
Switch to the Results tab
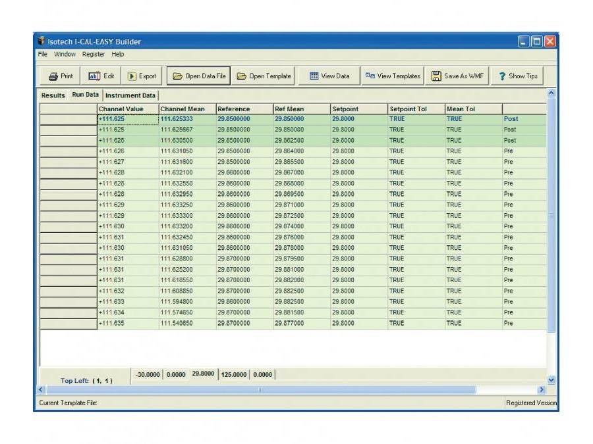coord(53,95)
